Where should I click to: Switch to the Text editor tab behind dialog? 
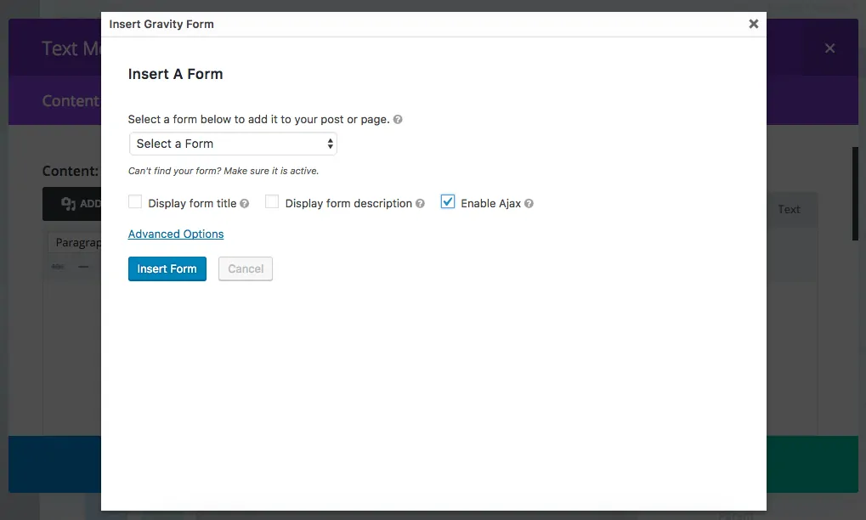789,209
